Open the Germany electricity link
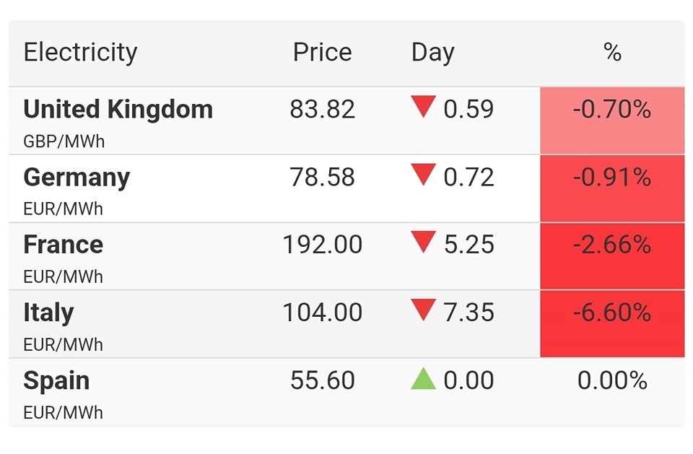The height and width of the screenshot is (454, 693). coord(77,178)
